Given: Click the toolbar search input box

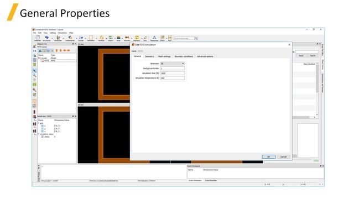Looking at the screenshot, I should (x=184, y=38).
